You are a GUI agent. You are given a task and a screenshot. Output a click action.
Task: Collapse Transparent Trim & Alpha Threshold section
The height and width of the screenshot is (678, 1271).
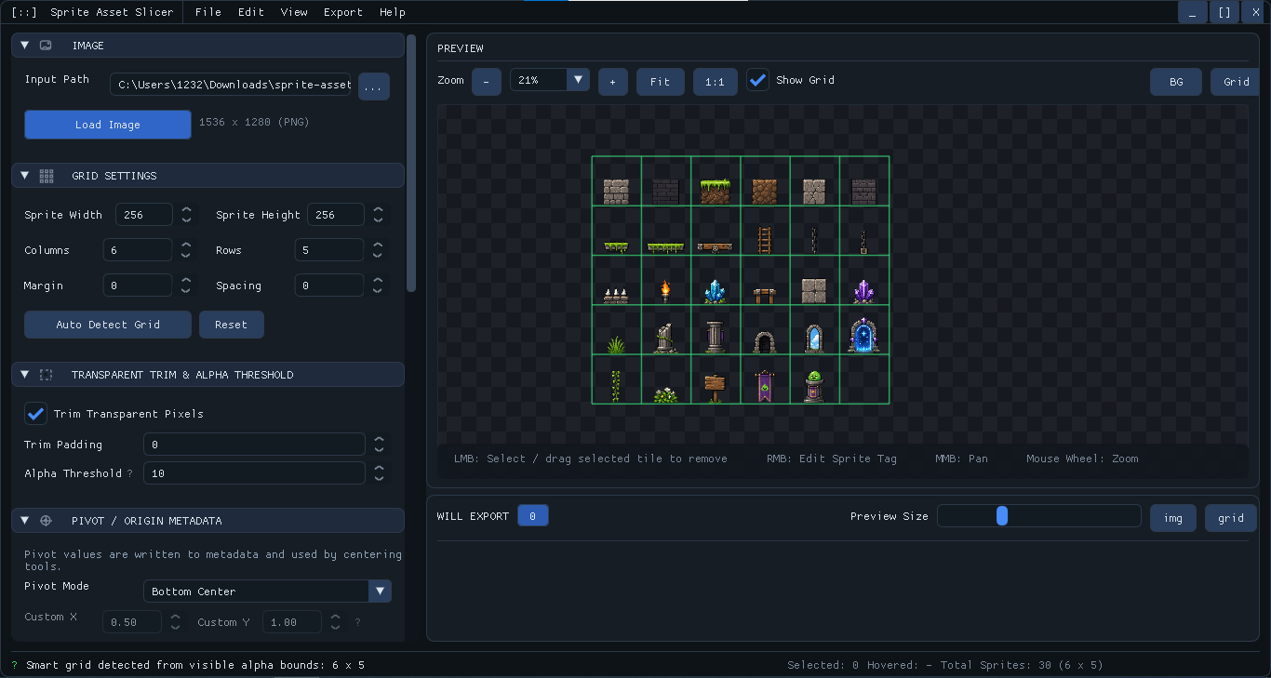(x=25, y=375)
